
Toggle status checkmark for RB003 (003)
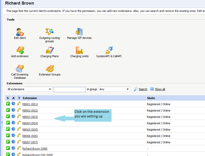pos(8,116)
